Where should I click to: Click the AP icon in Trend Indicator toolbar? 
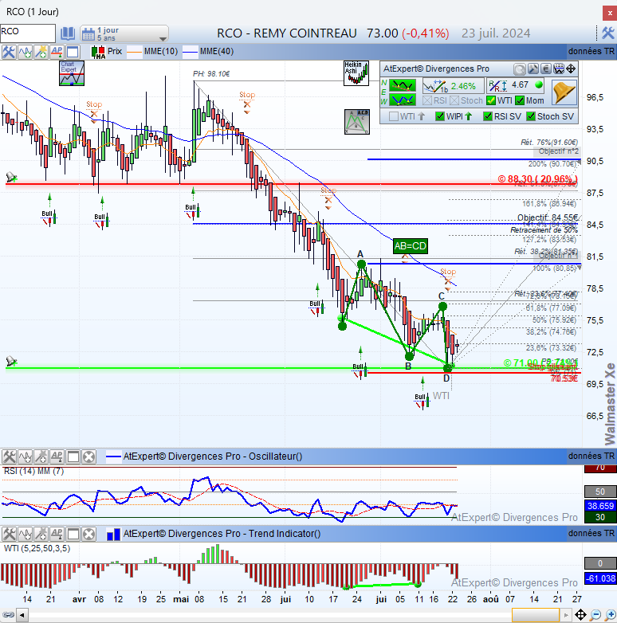57,534
